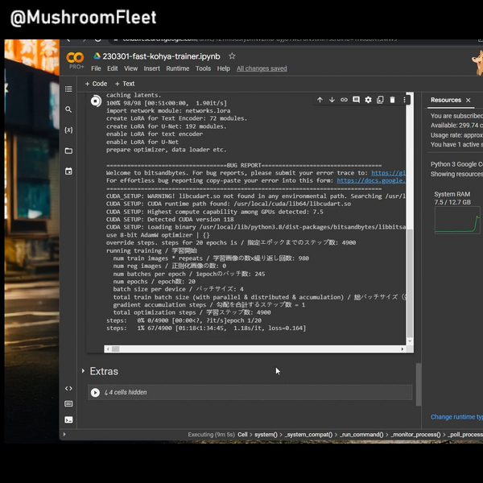Close the Resources panel
The width and height of the screenshot is (483, 483).
click(x=469, y=100)
